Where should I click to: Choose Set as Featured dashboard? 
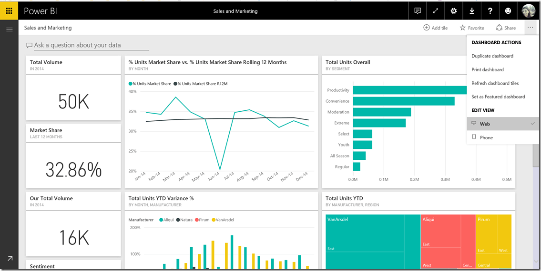[x=498, y=97]
